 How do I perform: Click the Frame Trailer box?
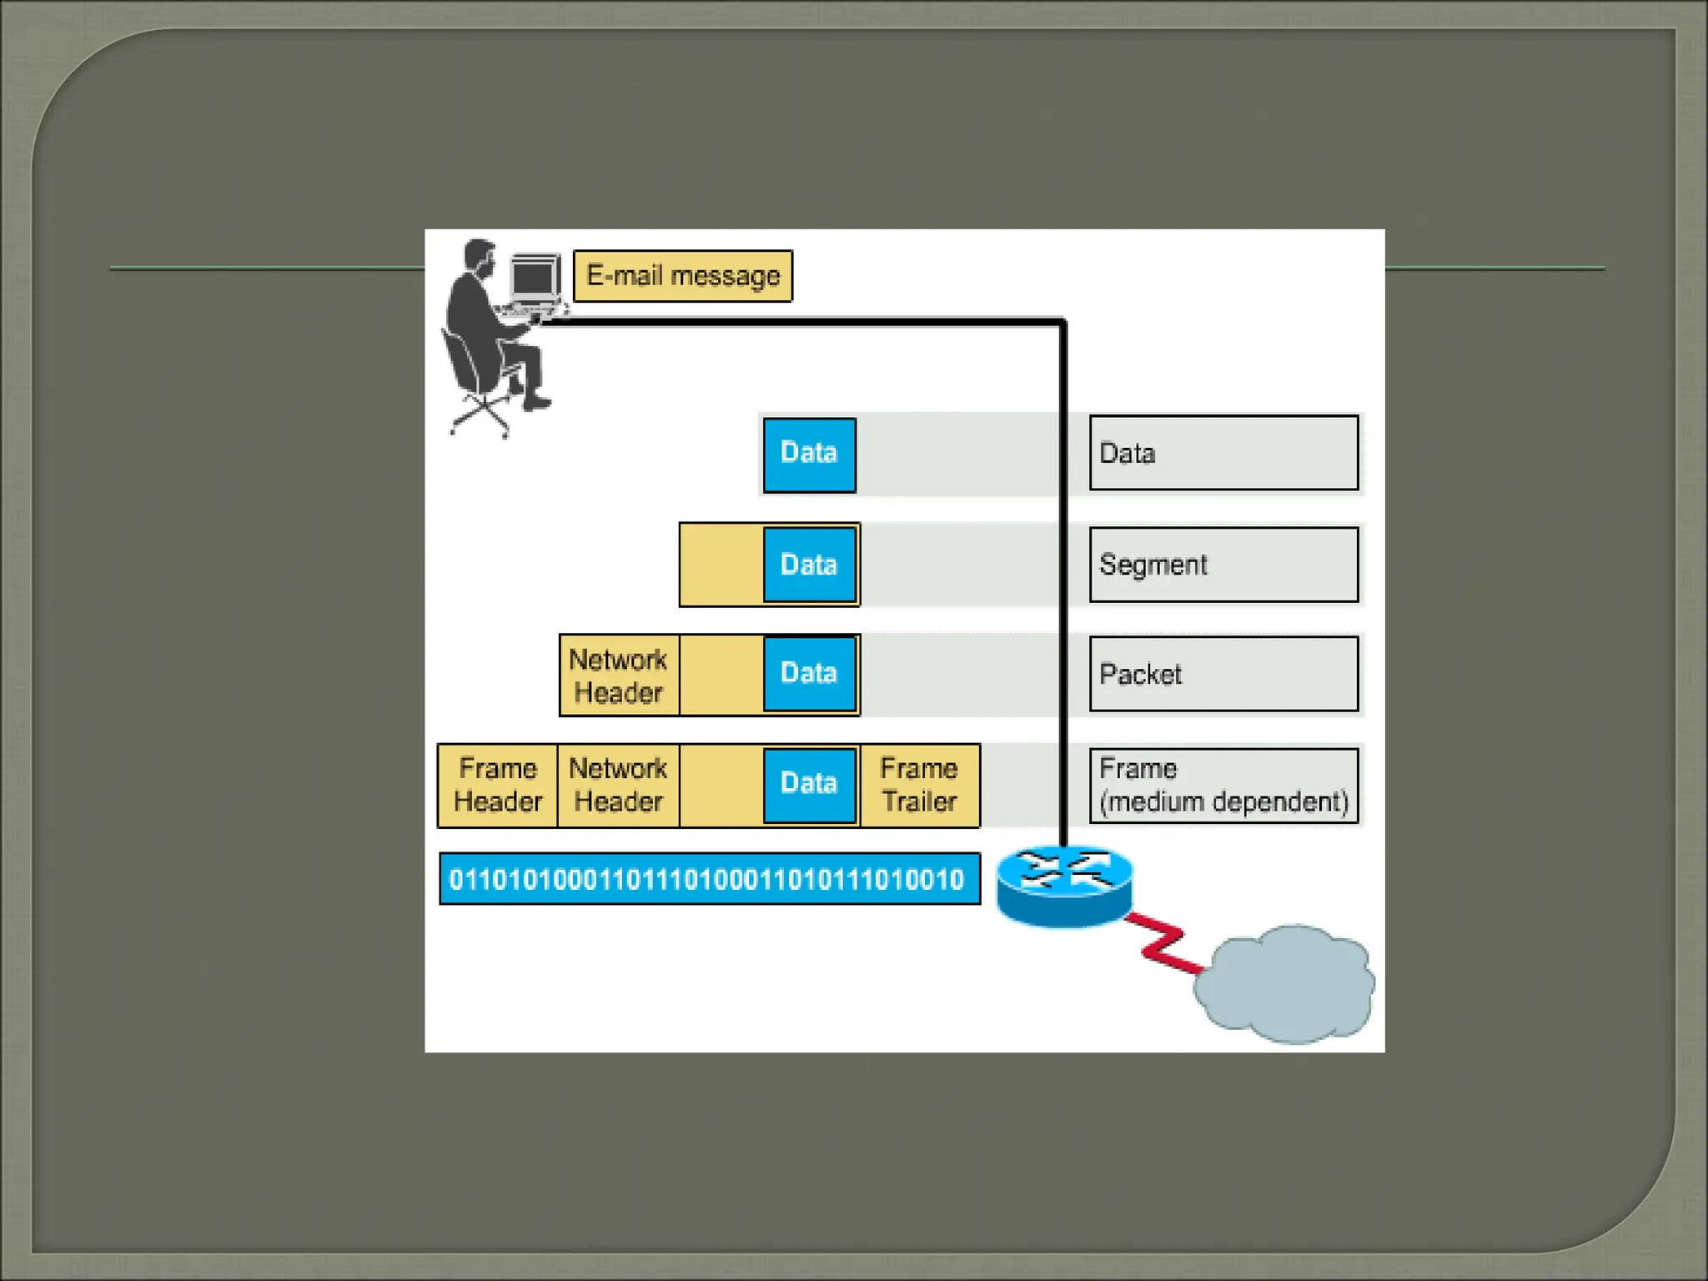click(919, 785)
